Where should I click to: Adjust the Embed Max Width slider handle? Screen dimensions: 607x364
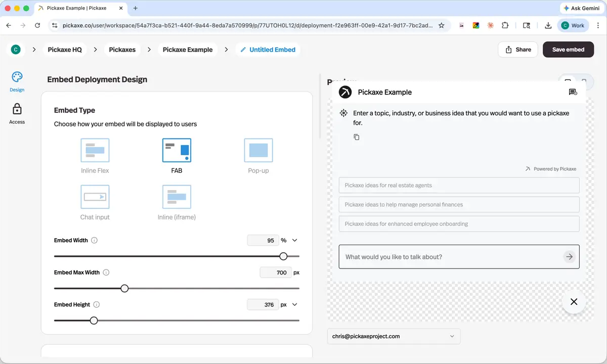pos(124,289)
